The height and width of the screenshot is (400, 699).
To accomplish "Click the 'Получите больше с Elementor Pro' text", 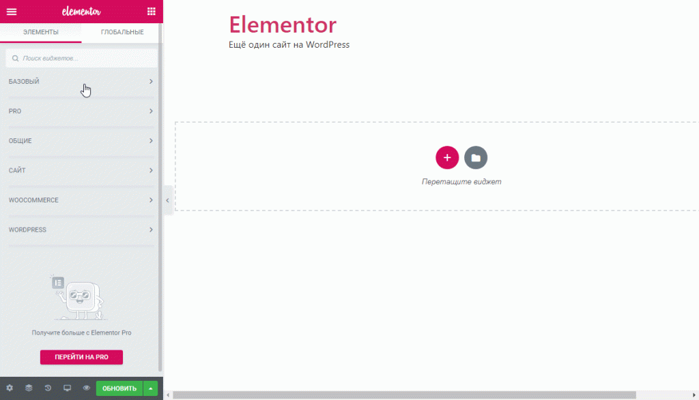I will [82, 333].
